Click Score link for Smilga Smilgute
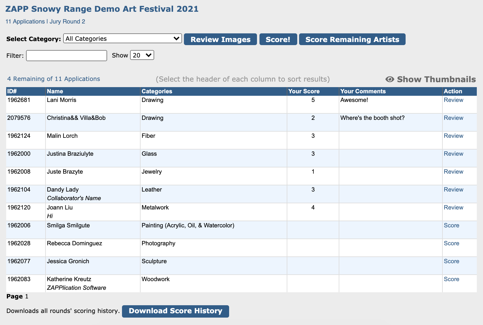The width and height of the screenshot is (483, 325). click(451, 226)
